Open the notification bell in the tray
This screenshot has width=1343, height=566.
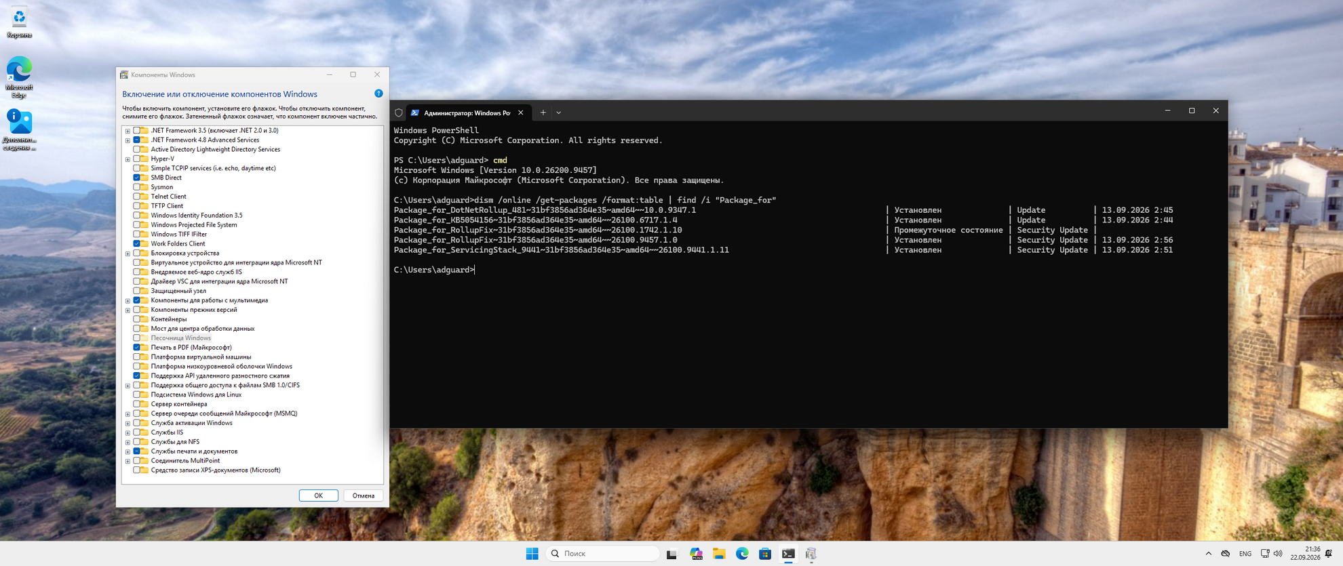click(1329, 554)
